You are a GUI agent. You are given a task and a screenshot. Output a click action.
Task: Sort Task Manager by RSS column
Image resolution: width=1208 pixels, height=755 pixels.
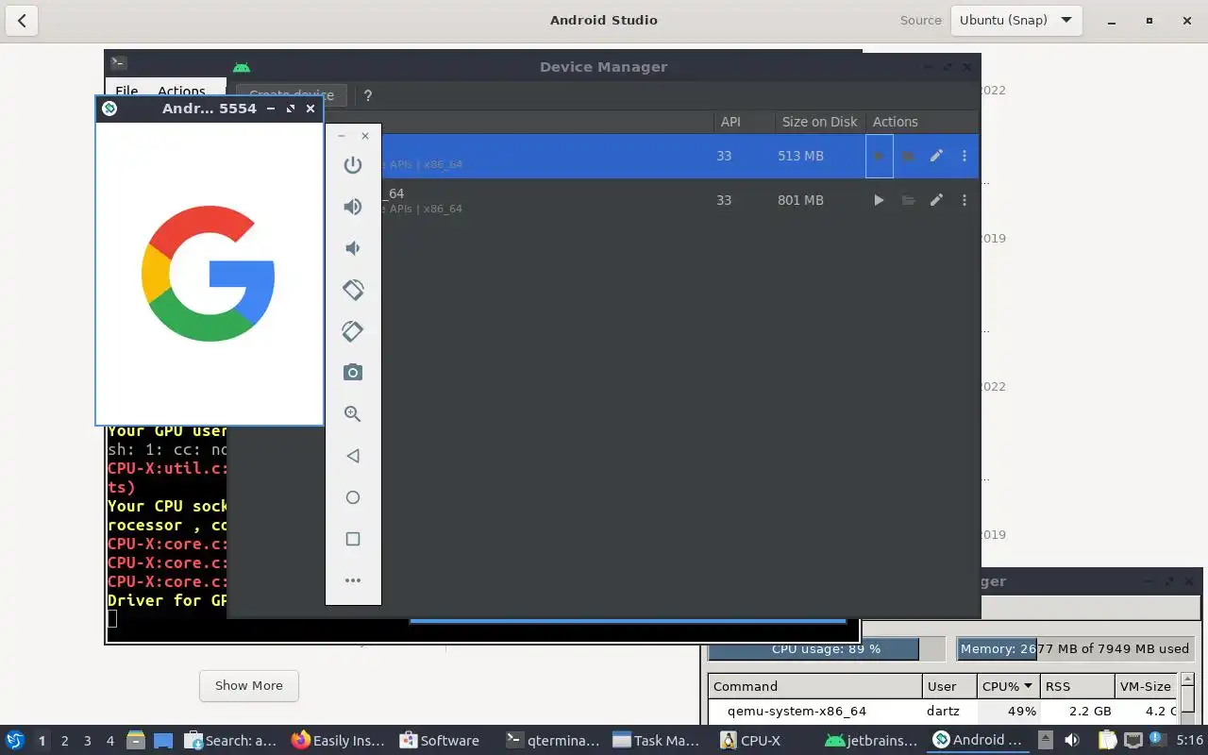point(1077,686)
